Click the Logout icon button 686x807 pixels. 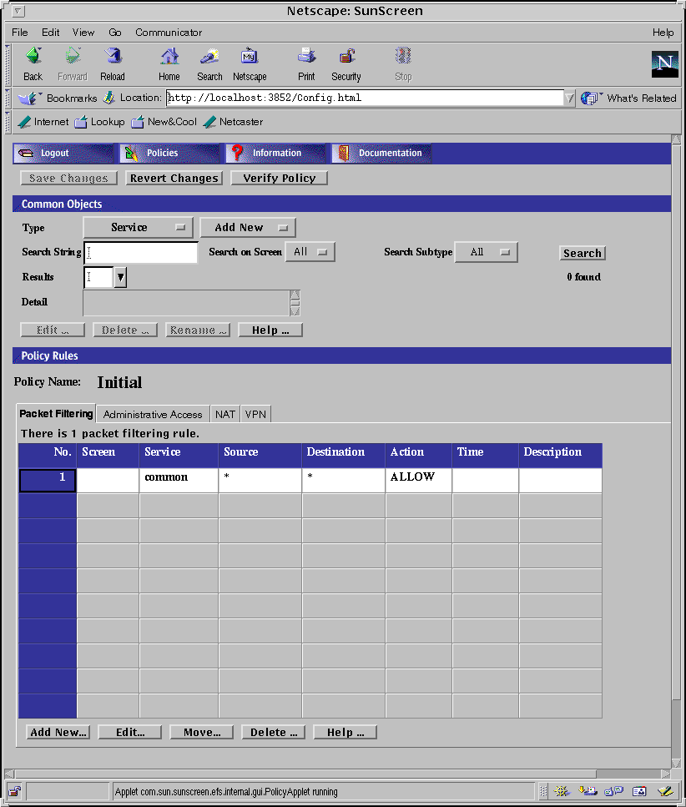point(63,154)
